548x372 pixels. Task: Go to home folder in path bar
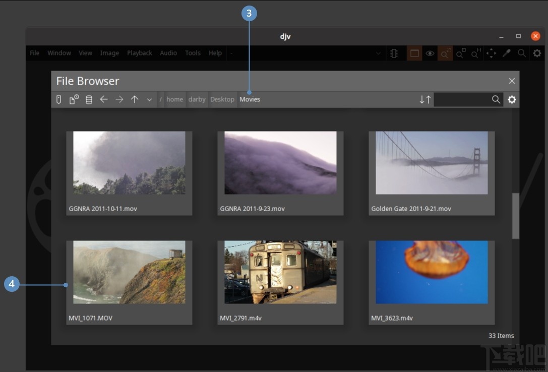tap(174, 99)
